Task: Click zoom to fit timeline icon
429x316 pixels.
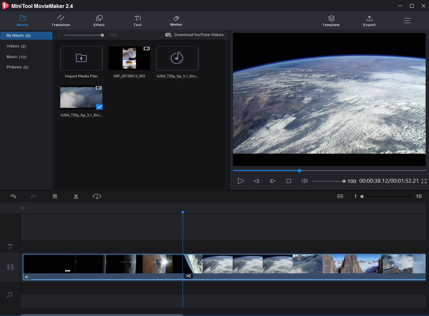Action: coord(340,196)
